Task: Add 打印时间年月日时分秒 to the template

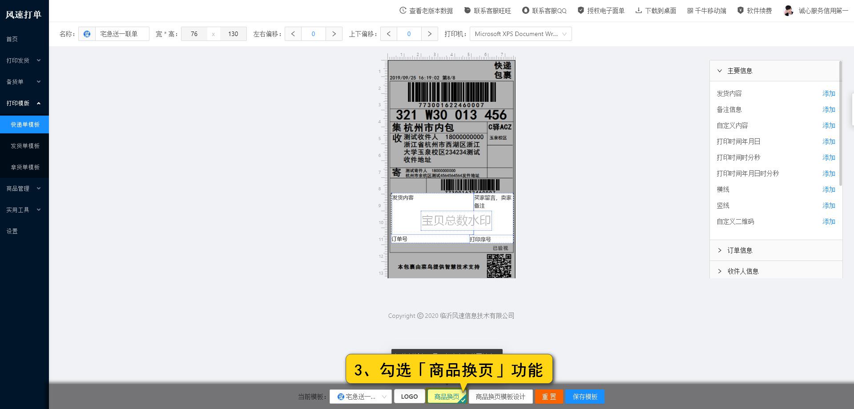Action: pyautogui.click(x=829, y=173)
